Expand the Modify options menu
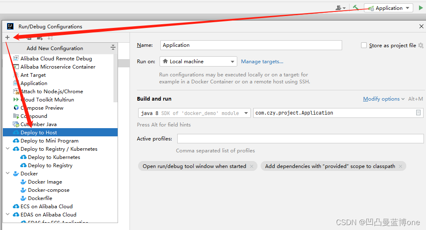Viewport: 426px width, 230px height. click(384, 99)
